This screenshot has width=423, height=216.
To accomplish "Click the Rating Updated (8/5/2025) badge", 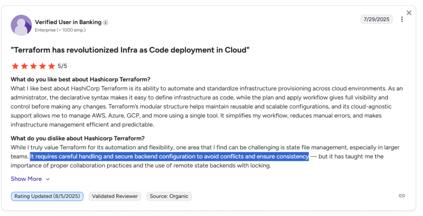I will 47,196.
